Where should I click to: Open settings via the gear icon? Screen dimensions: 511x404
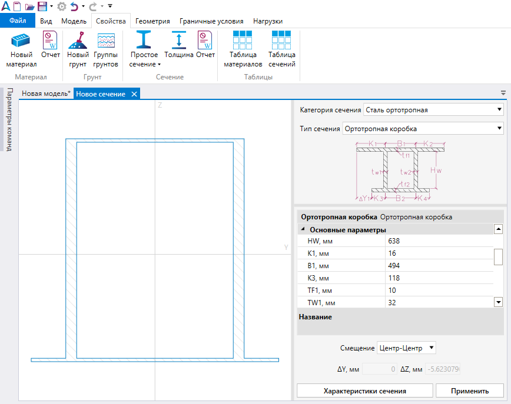62,6
